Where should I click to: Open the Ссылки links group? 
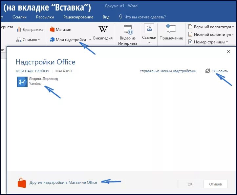click(x=149, y=34)
